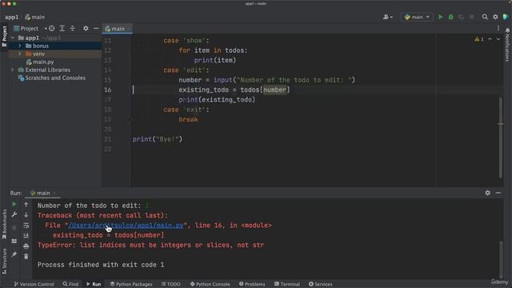Open Python Console tool window

click(210, 284)
